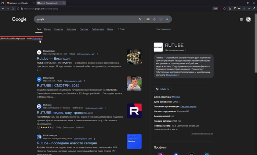257x155 pixels.
Task: Block ria.ru via 'Заблокировать сайт'
Action: pos(83,139)
